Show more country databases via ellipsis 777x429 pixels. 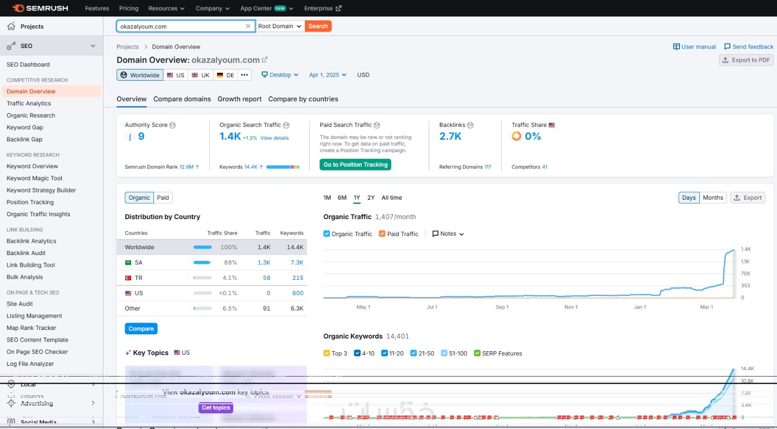(x=245, y=75)
